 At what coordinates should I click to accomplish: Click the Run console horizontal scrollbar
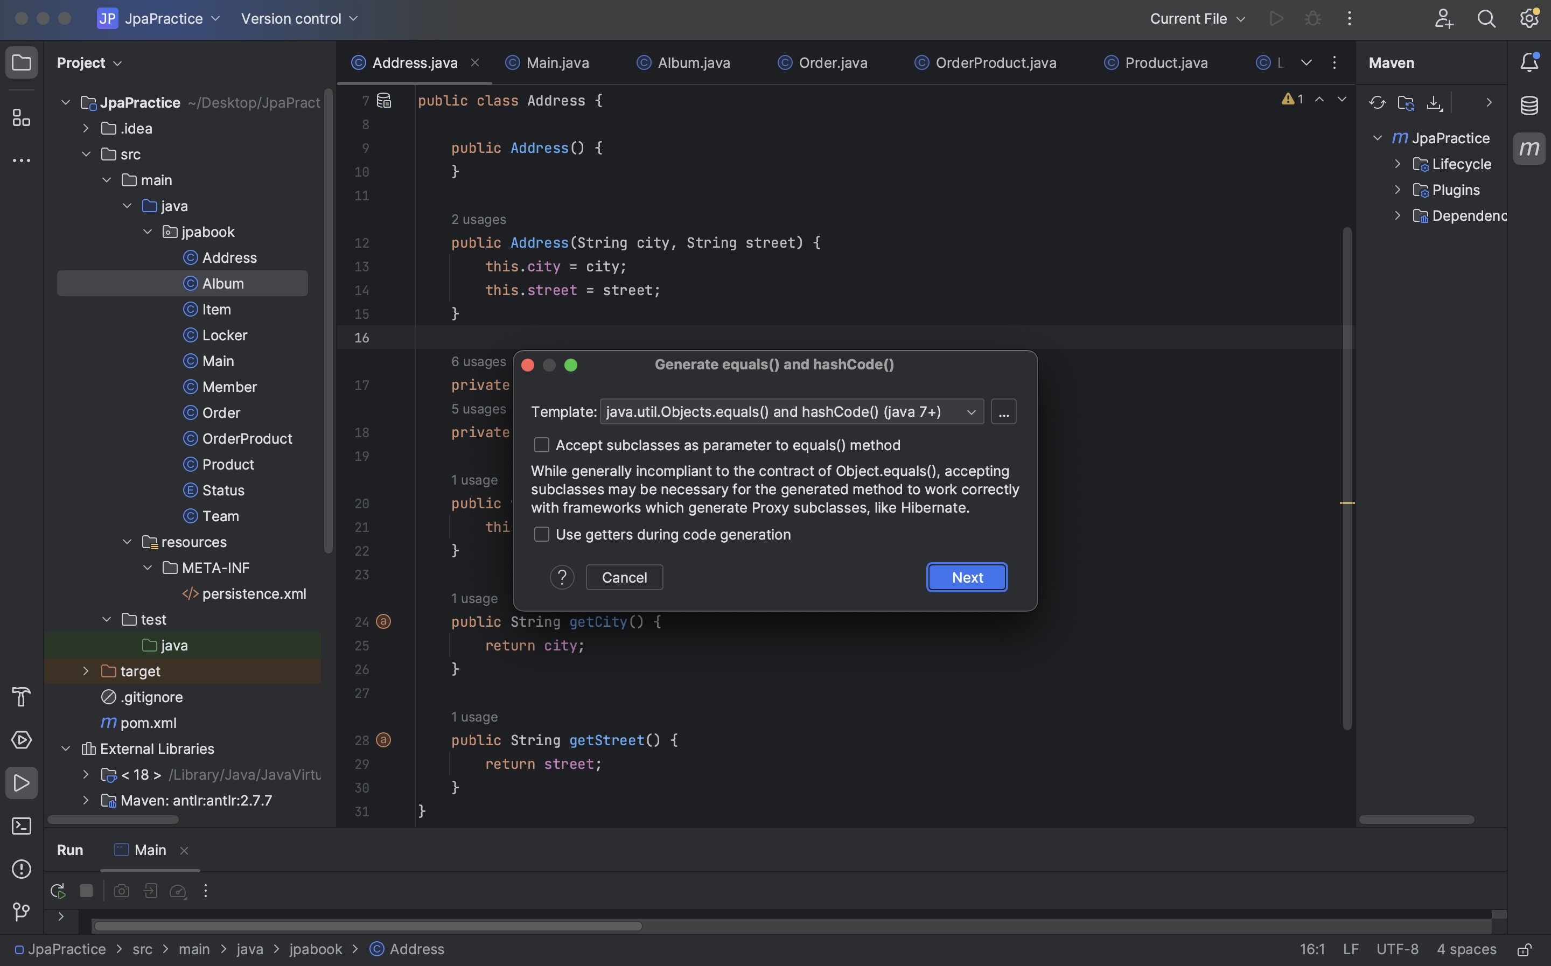[367, 926]
